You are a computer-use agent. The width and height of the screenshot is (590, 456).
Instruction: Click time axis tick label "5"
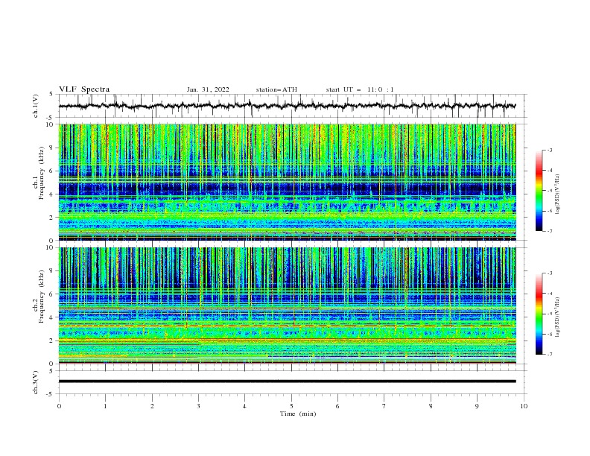pos(291,406)
